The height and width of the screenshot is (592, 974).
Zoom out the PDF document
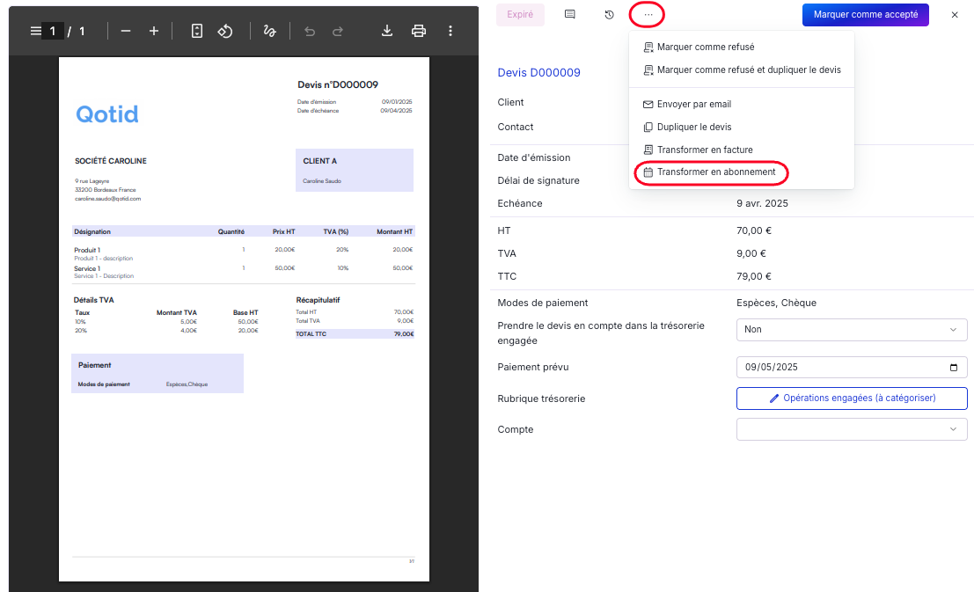(x=126, y=31)
